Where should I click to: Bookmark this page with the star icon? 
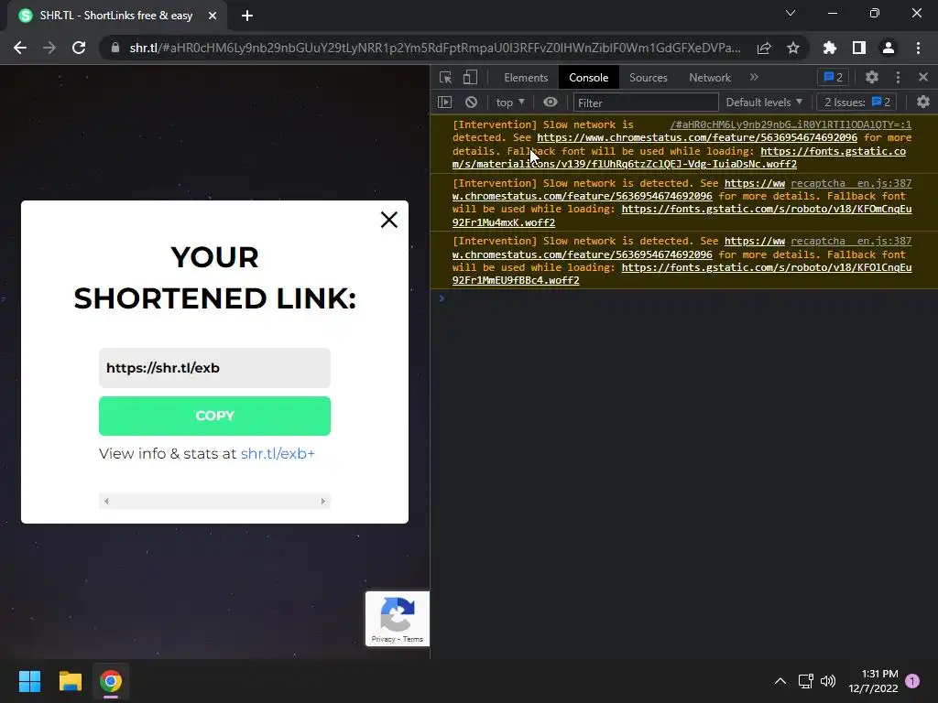pyautogui.click(x=793, y=48)
